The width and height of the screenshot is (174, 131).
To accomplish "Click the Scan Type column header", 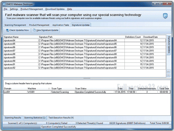I will tap(63, 88).
